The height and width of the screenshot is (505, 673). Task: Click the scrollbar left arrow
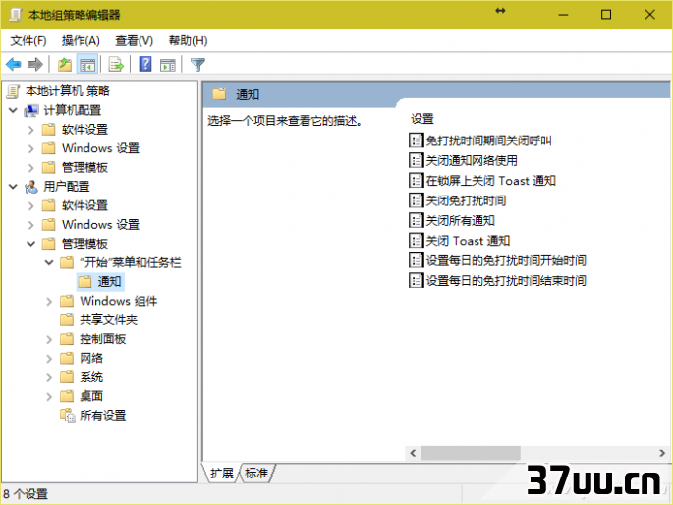coord(413,453)
